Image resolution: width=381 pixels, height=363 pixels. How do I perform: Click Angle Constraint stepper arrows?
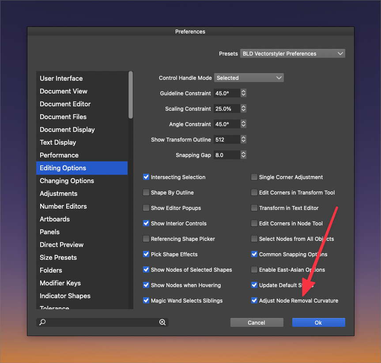[243, 124]
